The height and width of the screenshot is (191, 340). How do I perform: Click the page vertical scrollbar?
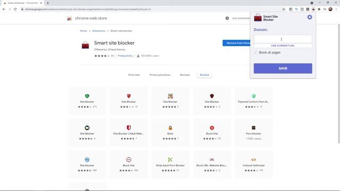click(339, 83)
